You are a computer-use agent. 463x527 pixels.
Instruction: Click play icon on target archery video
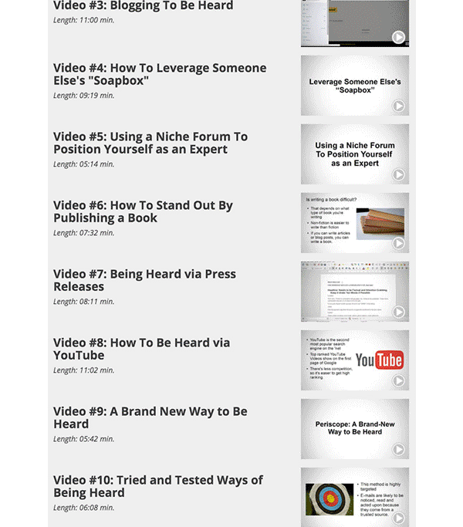pos(398,518)
